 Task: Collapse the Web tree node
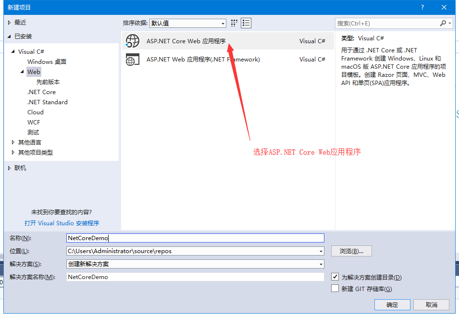pyautogui.click(x=22, y=72)
